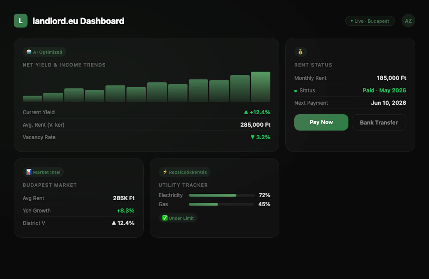Click the RENT STATUS heading
Viewport: 429px width, 279px height.
coord(313,65)
